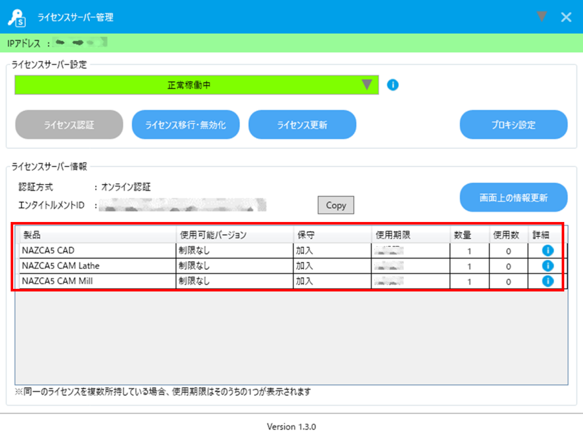Image resolution: width=583 pixels, height=437 pixels.
Task: Click the ライセンス更新 button
Action: [x=302, y=125]
